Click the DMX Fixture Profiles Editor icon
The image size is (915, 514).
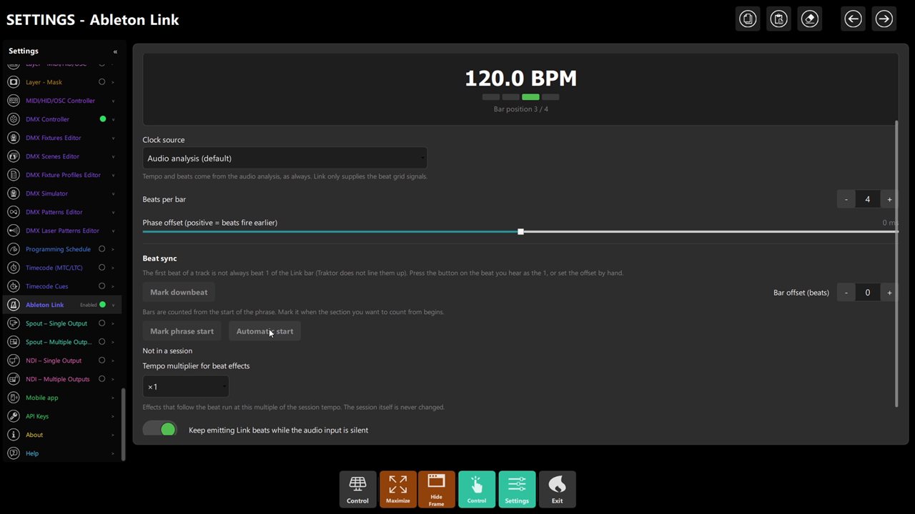tap(13, 175)
